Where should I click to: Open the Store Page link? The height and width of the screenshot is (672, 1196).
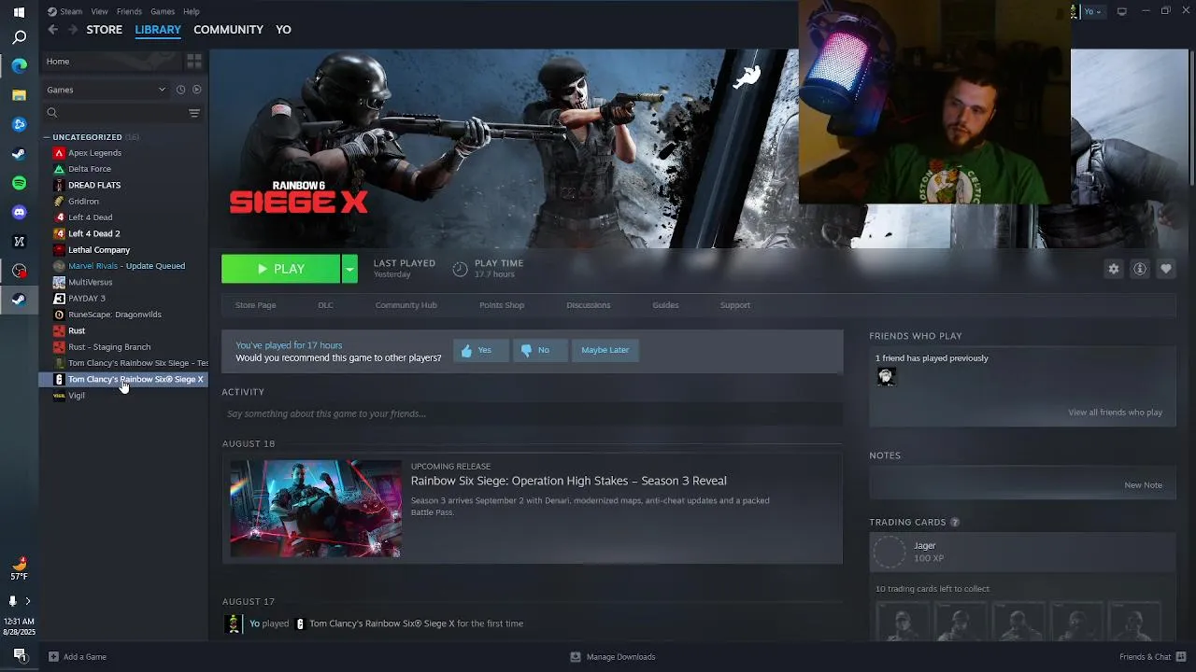(255, 305)
